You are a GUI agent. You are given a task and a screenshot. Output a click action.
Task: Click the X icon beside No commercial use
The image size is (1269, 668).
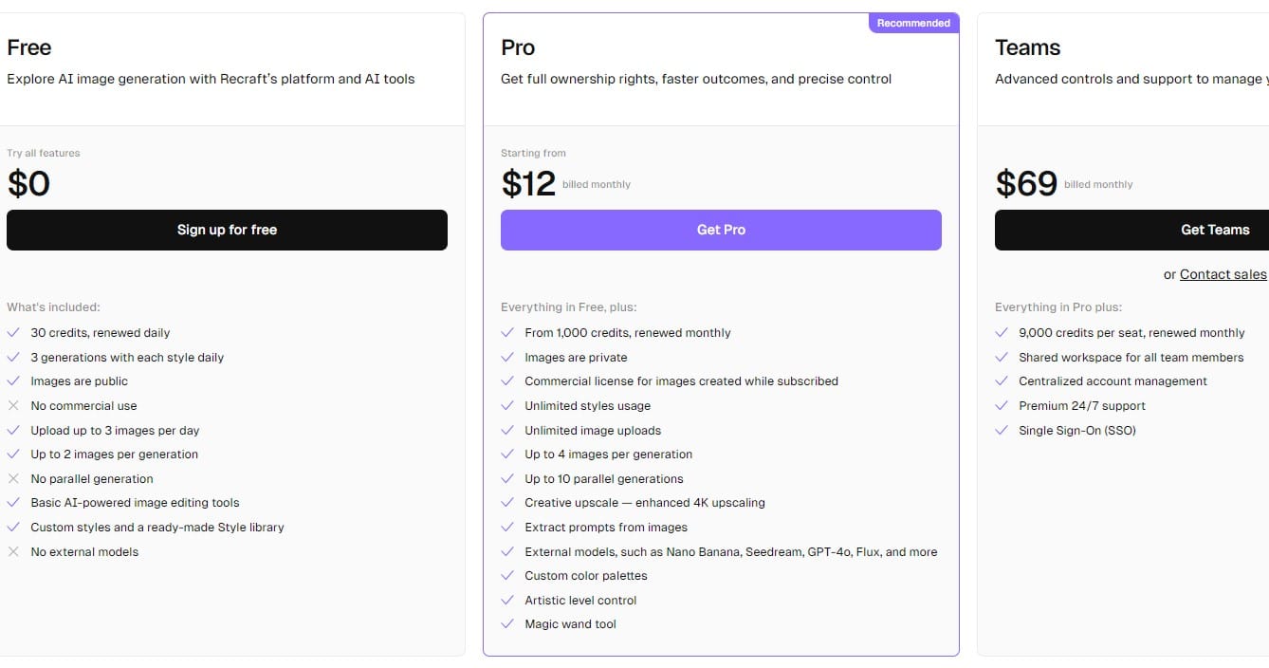pyautogui.click(x=13, y=406)
